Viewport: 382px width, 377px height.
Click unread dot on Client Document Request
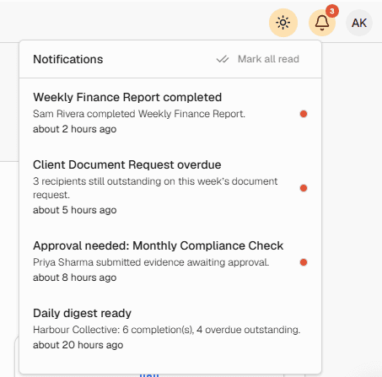pos(304,188)
